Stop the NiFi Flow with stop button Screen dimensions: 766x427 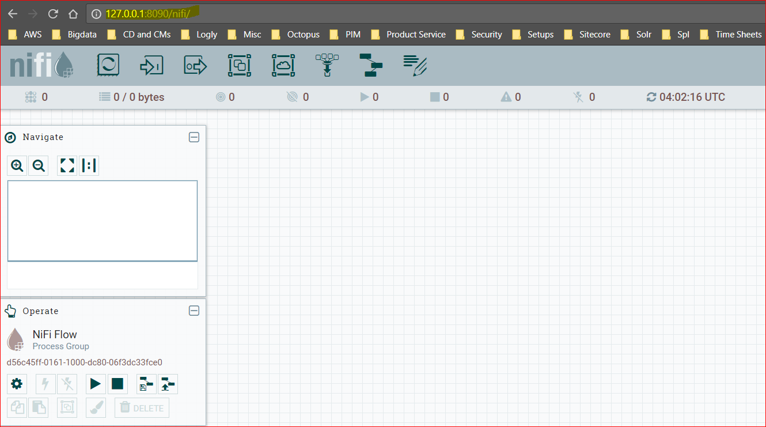117,384
